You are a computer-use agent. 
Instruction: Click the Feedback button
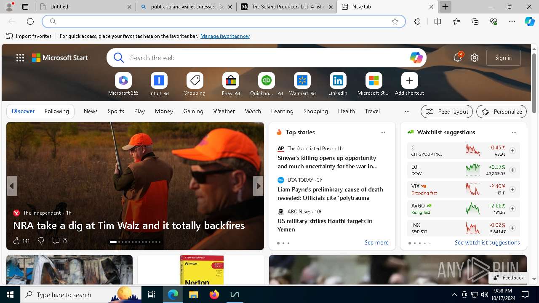coord(508,278)
